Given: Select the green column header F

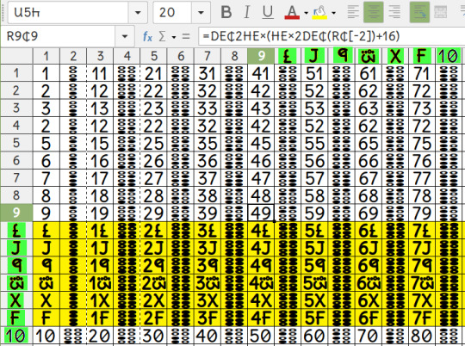Looking at the screenshot, I should [x=422, y=56].
